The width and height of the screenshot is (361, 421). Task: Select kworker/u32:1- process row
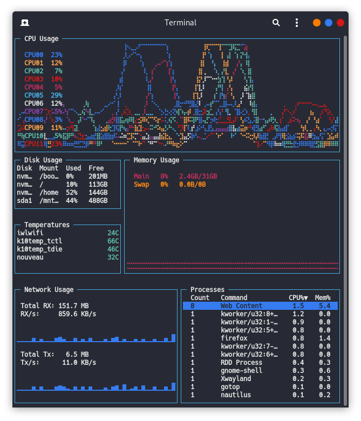click(260, 322)
